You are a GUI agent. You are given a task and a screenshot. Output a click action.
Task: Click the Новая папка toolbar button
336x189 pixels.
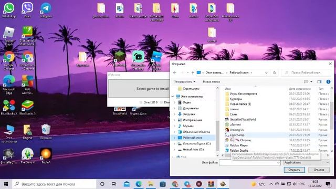[211, 82]
